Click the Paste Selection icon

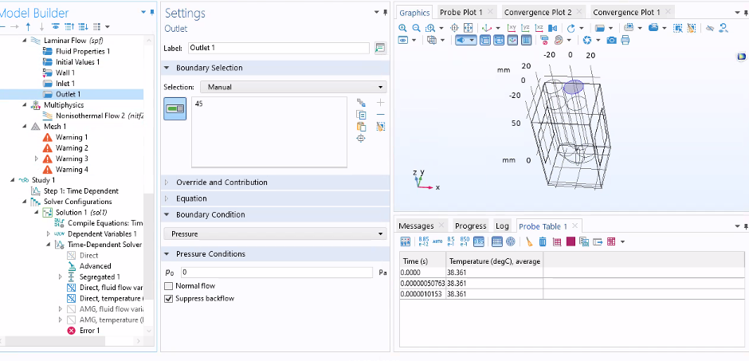(361, 127)
